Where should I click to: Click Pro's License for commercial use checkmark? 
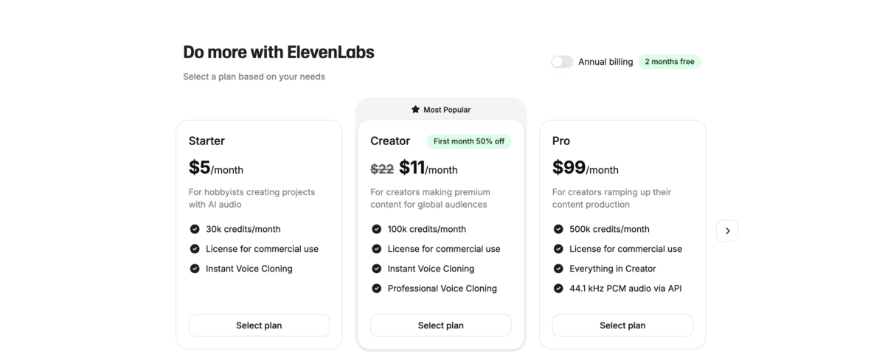click(x=558, y=249)
